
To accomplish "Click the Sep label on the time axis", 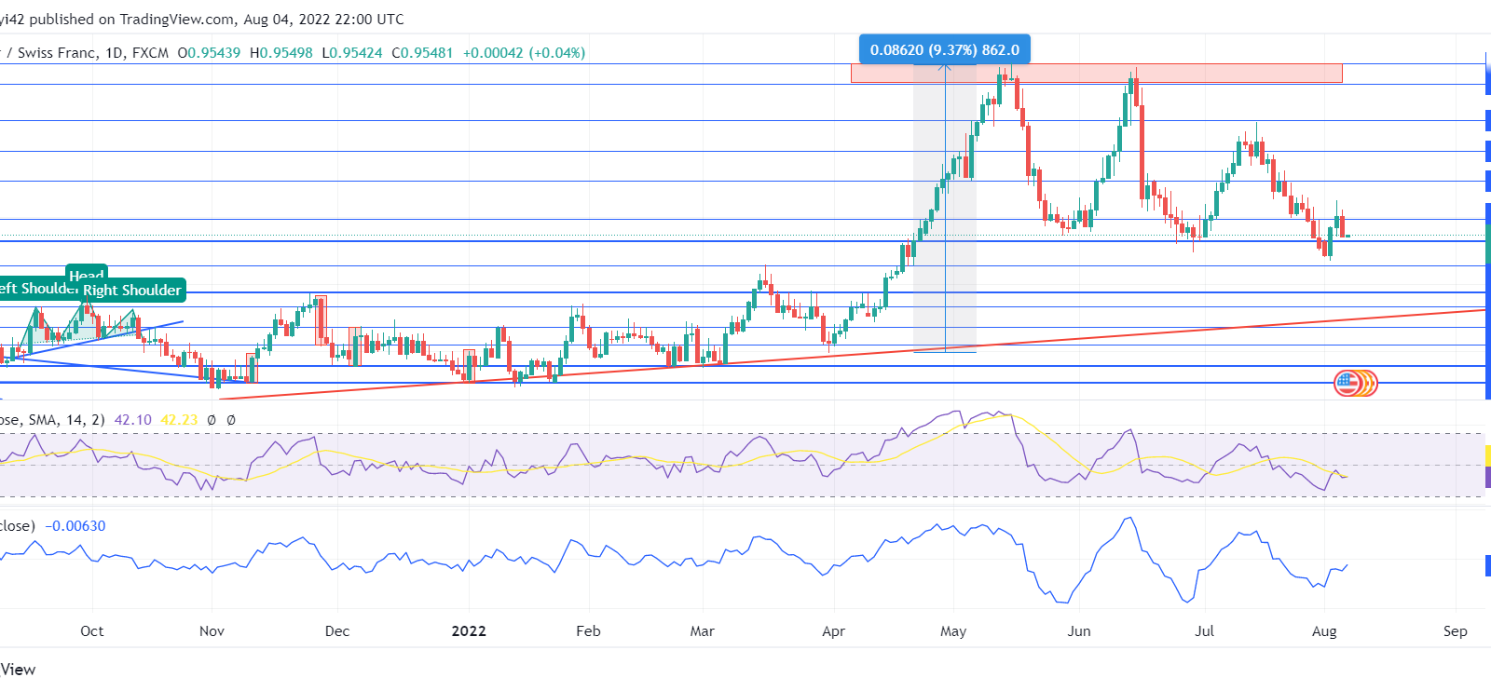I will tap(1455, 631).
